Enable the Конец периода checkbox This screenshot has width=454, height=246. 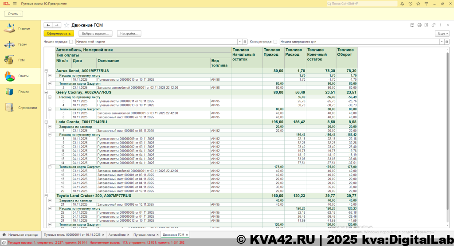click(275, 42)
